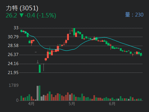This screenshot has width=149, height=112.
Task: Click the tallest gray volume bar
Action: pos(38,93)
